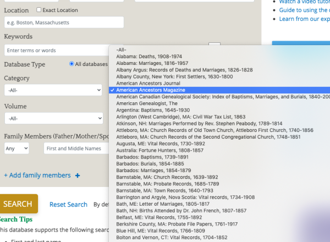Screen dimensions: 330x242
Task: Open the Learn from our experts link
Action: point(305,19)
